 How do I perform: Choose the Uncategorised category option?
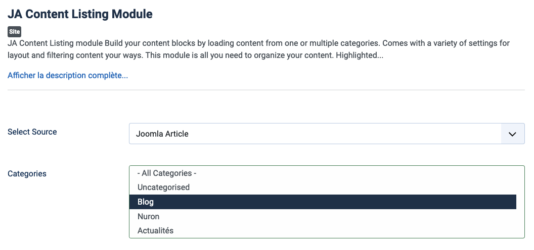163,187
